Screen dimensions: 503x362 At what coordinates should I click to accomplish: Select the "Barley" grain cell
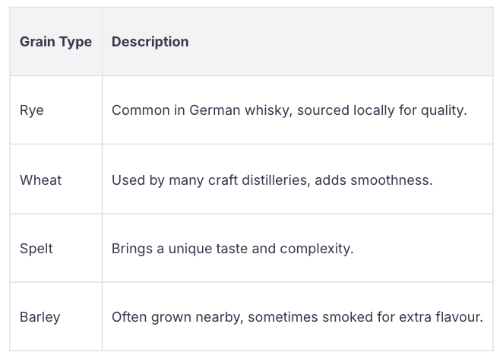coord(41,317)
